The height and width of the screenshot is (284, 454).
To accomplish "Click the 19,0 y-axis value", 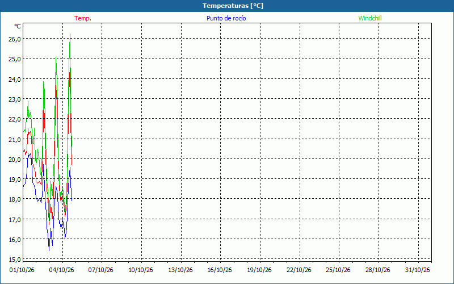I will tap(15, 179).
